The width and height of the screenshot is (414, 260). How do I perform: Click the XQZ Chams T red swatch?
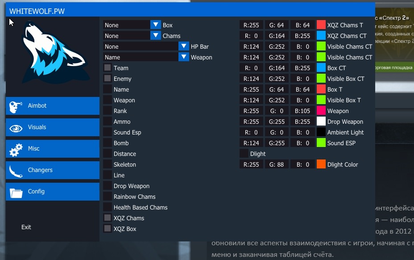click(321, 25)
